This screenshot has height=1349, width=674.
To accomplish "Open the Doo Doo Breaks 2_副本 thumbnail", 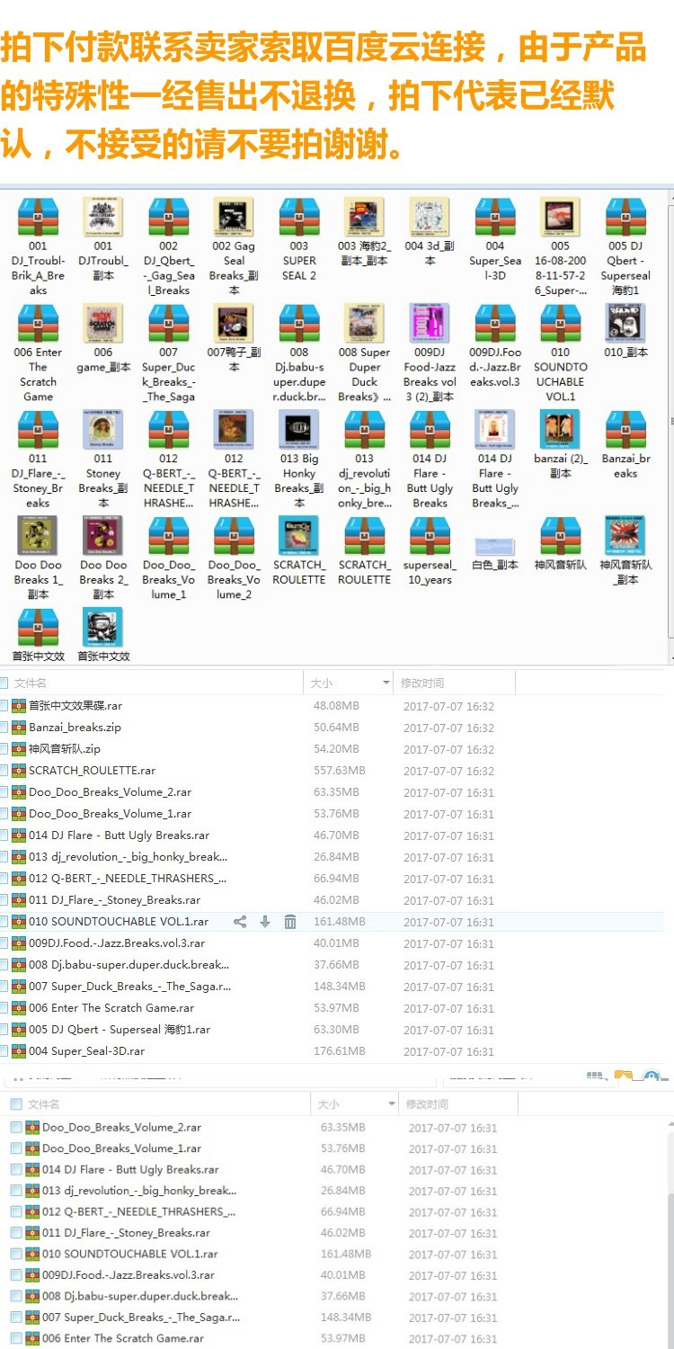I will pos(103,537).
